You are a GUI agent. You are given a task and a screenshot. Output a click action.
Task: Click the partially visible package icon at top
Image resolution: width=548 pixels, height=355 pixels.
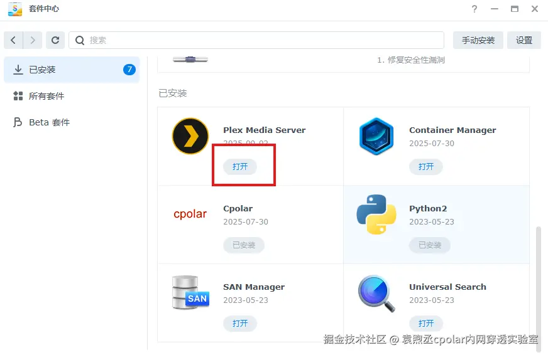click(190, 60)
